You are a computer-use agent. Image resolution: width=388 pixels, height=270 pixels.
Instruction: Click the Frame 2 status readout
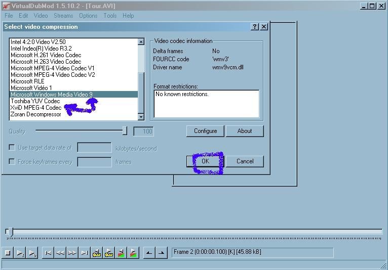click(252, 252)
